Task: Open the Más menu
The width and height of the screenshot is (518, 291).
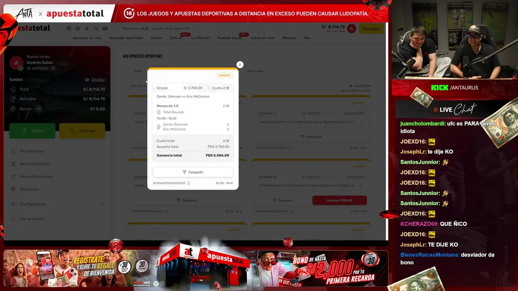Action: 307,38
